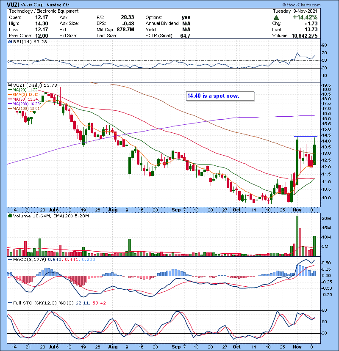Viewport: 339px width, 351px height.
Task: Click the Last Size: label
Action: 106,36
